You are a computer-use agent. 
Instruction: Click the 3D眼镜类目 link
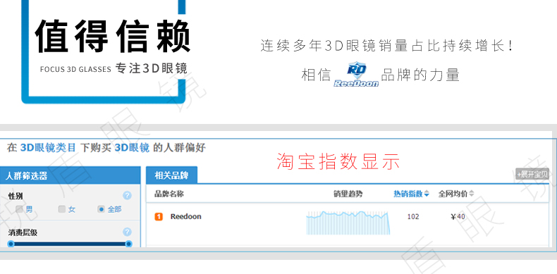[48, 148]
